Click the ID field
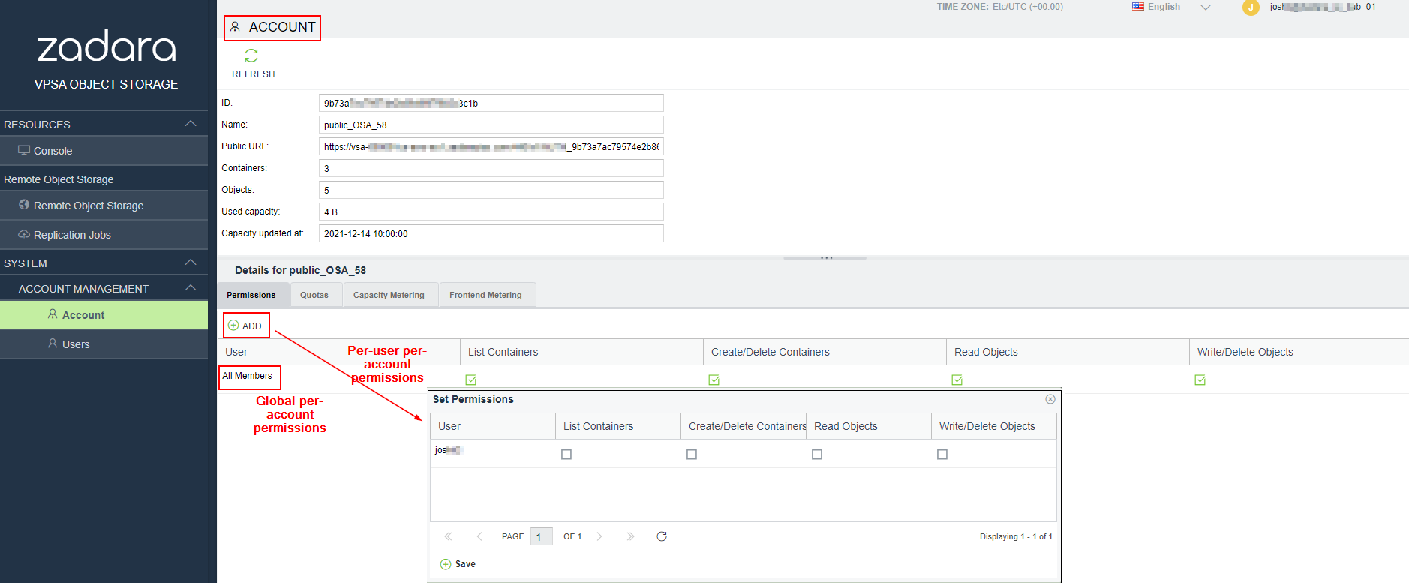The width and height of the screenshot is (1409, 583). pos(491,103)
